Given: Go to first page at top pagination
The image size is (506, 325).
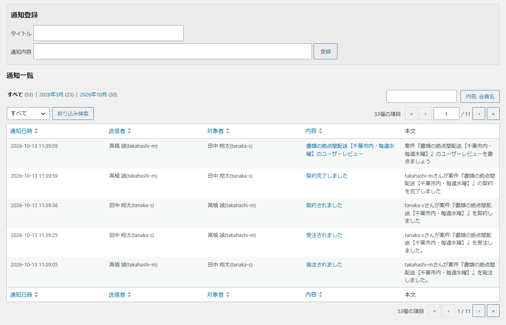Looking at the screenshot, I should 412,114.
